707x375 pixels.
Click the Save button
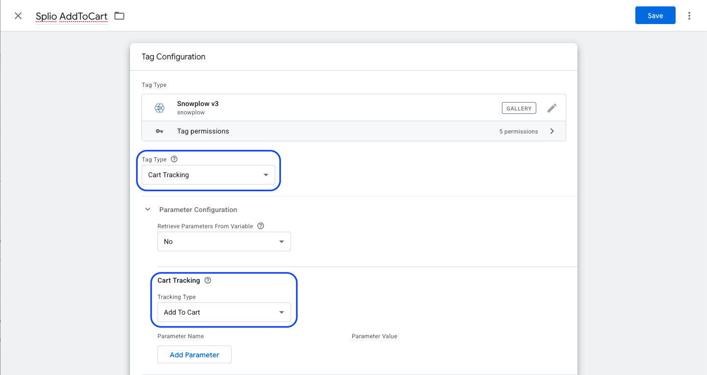pyautogui.click(x=655, y=16)
